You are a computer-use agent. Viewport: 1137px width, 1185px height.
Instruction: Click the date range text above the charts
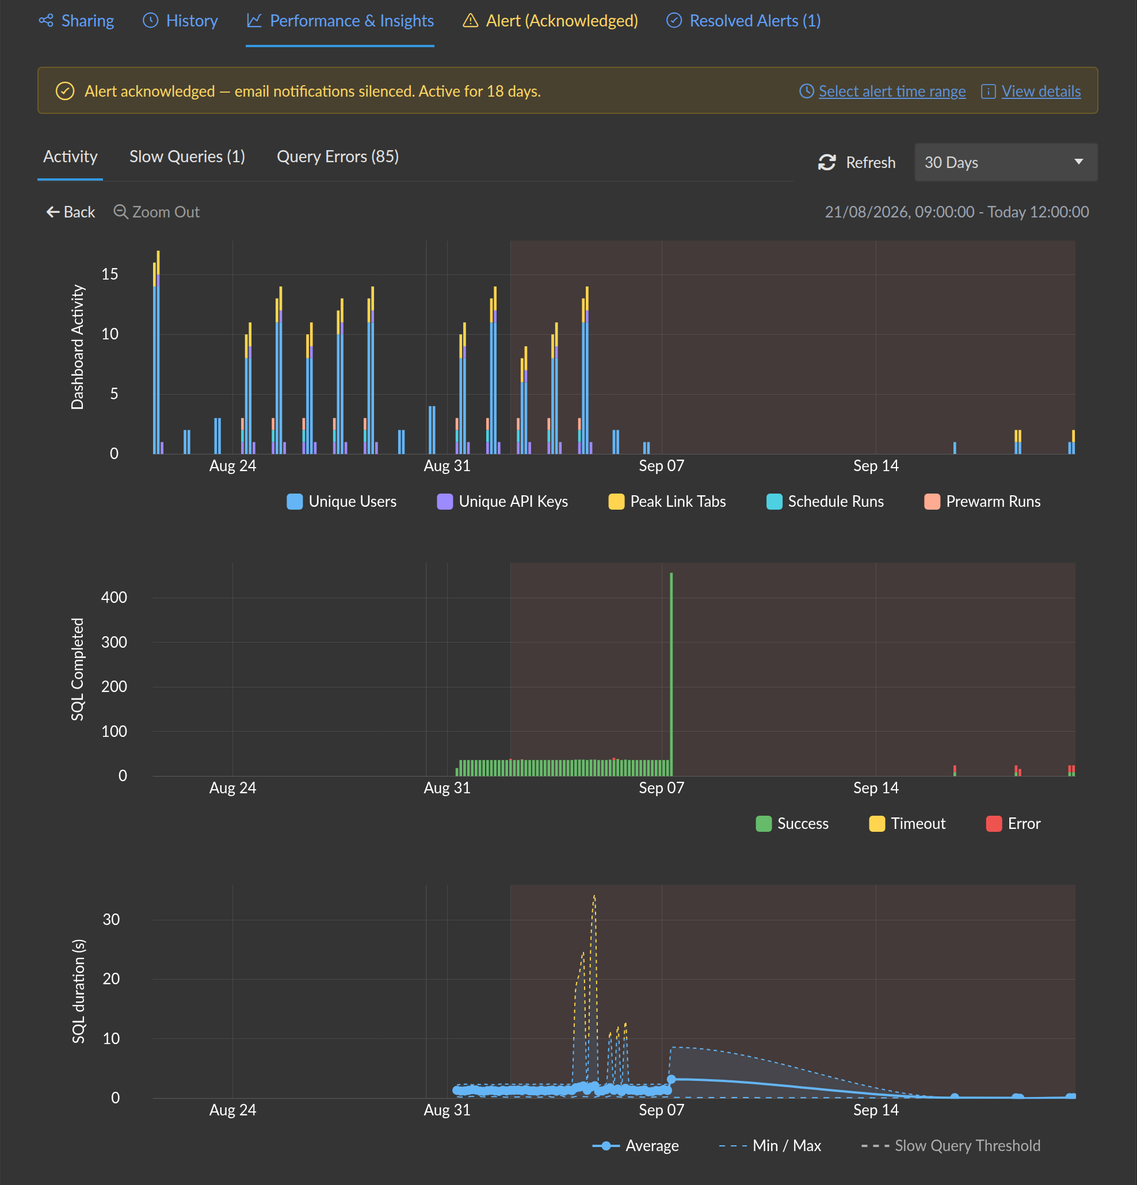click(x=957, y=212)
